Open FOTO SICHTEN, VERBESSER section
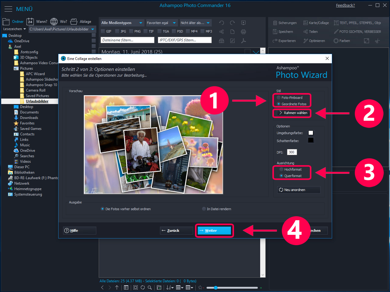 (x=357, y=32)
